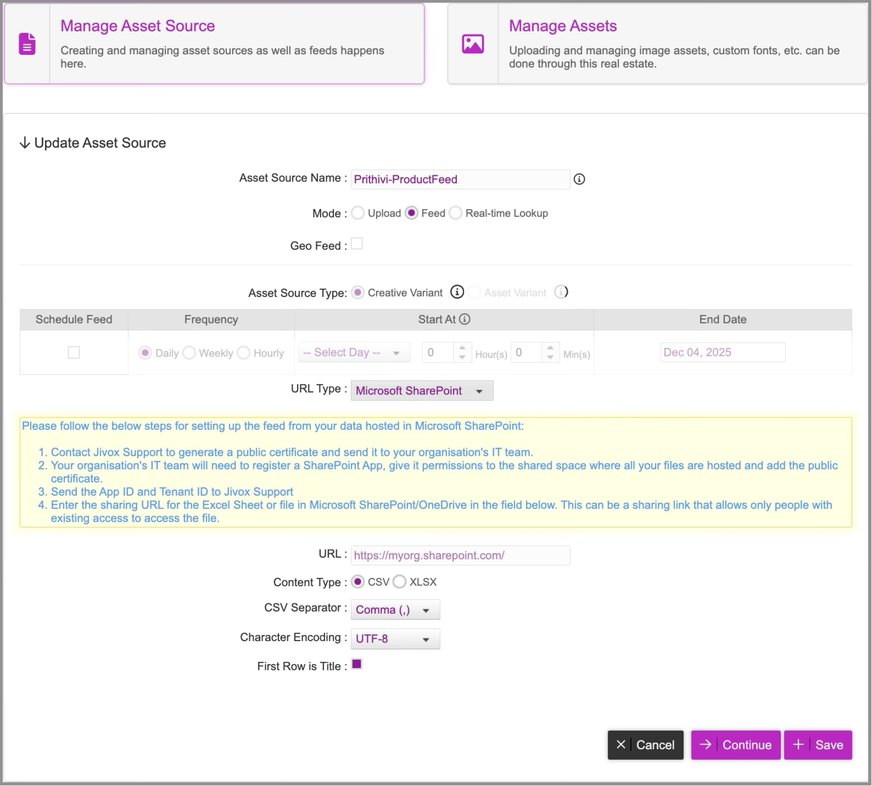Click the Min(s) number field

[x=527, y=352]
